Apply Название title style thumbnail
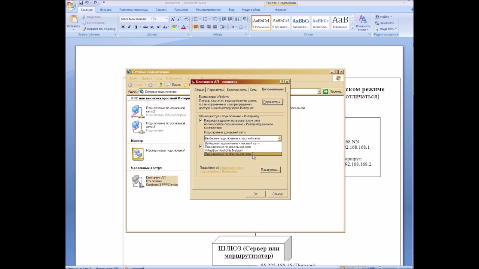The height and width of the screenshot is (269, 479). 340,22
